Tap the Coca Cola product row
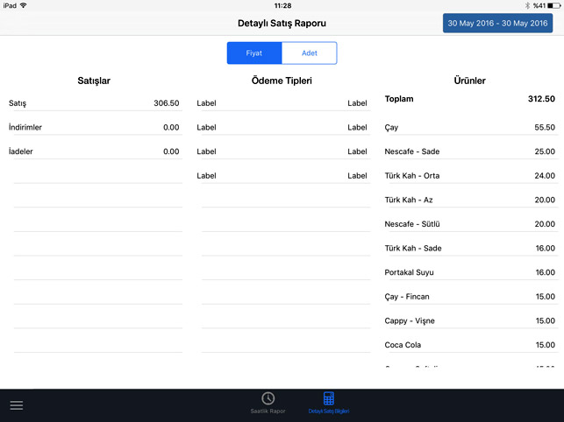 (x=469, y=345)
